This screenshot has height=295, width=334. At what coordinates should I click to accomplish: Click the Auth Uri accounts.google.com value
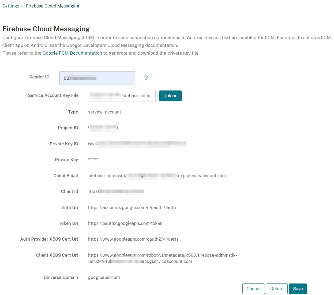[x=132, y=207]
